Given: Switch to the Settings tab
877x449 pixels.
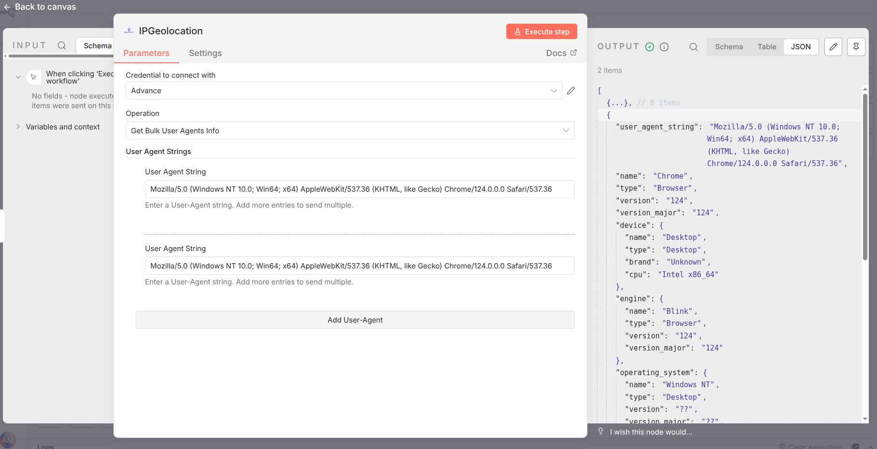Looking at the screenshot, I should (x=205, y=53).
